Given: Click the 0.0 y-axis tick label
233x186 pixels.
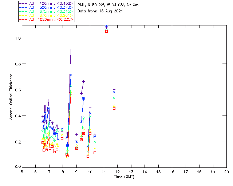Looking at the screenshot, I should (17, 167).
